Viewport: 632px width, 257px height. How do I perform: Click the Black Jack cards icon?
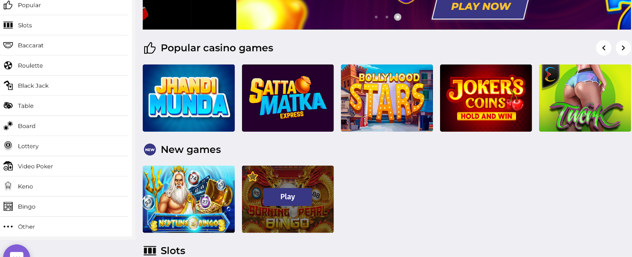click(x=8, y=86)
